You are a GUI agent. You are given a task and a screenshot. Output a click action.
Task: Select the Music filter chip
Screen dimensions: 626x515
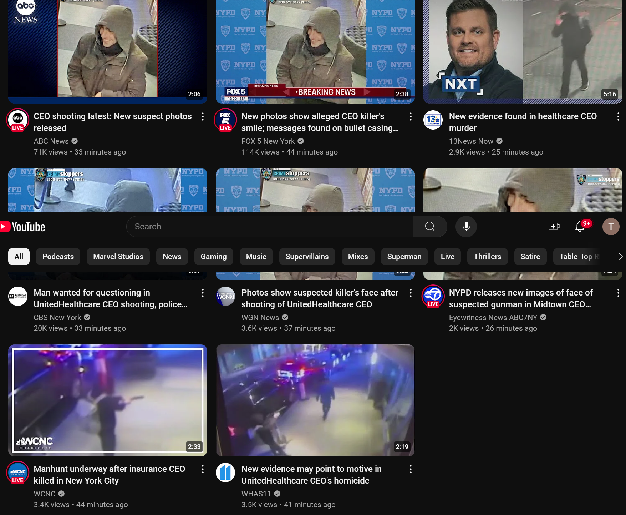coord(256,257)
